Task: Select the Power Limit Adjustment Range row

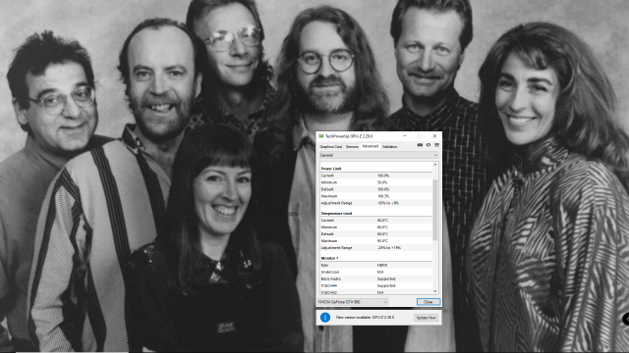Action: tap(376, 203)
